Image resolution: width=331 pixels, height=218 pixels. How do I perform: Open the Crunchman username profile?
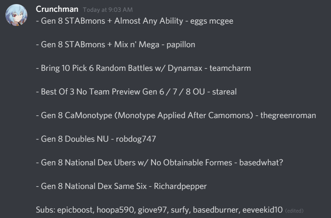pos(57,10)
